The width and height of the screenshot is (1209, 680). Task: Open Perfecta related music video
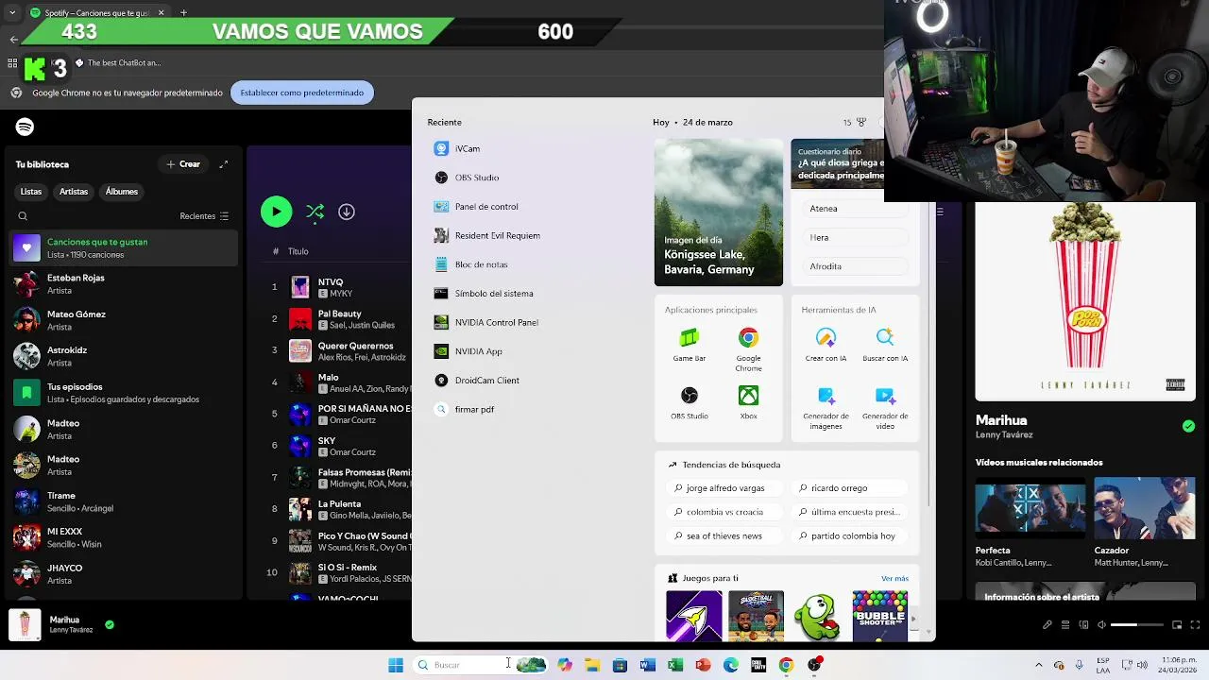click(1030, 507)
